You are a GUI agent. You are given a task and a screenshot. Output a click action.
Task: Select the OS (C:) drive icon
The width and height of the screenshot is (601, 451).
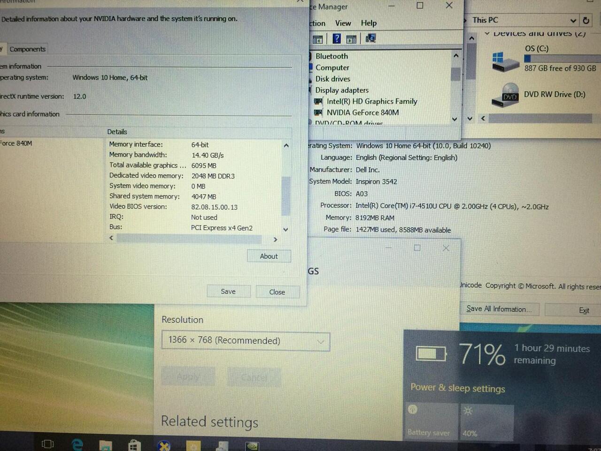pyautogui.click(x=505, y=62)
